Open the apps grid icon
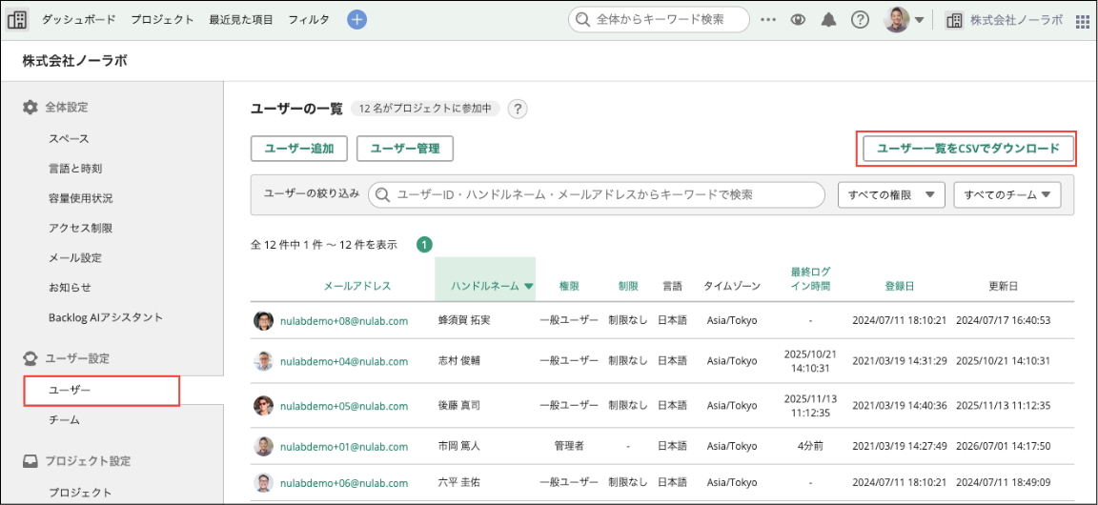The width and height of the screenshot is (1098, 505). 1082,20
